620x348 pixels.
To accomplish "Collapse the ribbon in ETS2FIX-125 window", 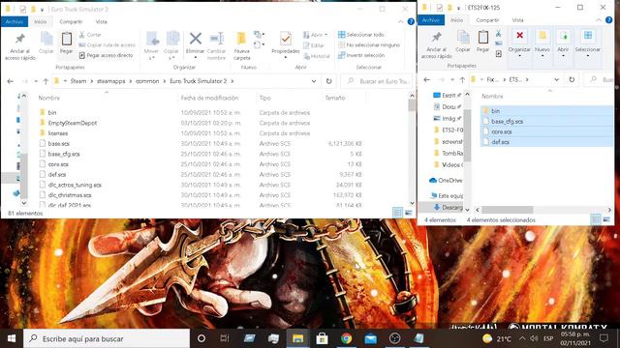I will tap(599, 20).
